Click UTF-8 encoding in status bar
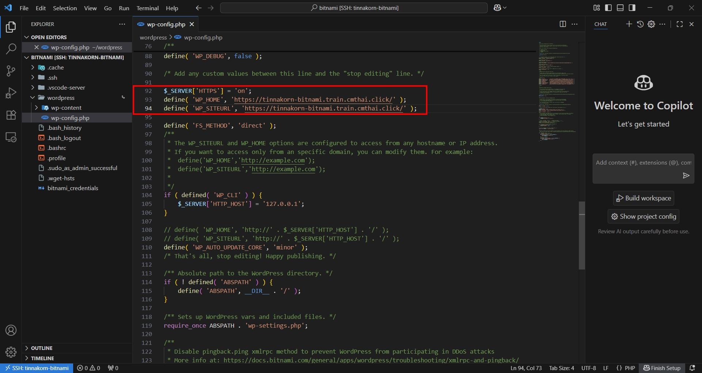702x373 pixels. (x=588, y=368)
